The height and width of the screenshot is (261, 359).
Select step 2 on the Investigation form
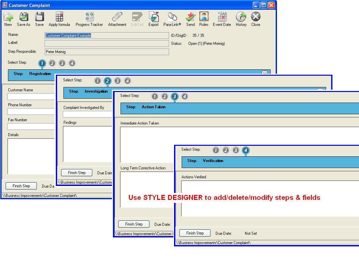click(x=108, y=81)
